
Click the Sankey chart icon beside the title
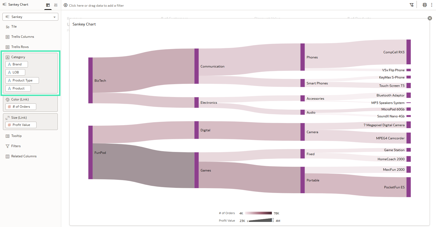pyautogui.click(x=4, y=4)
